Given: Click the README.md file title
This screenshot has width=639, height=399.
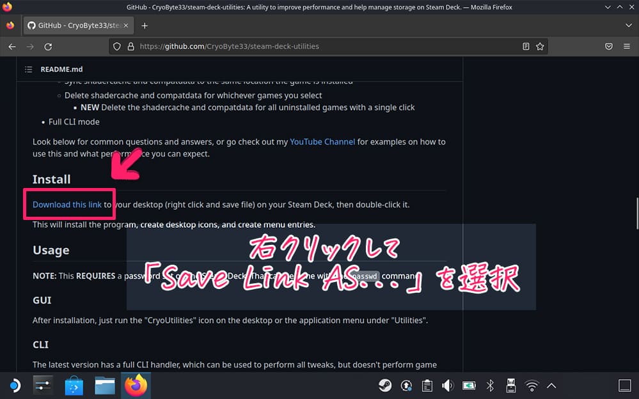Looking at the screenshot, I should coord(61,69).
